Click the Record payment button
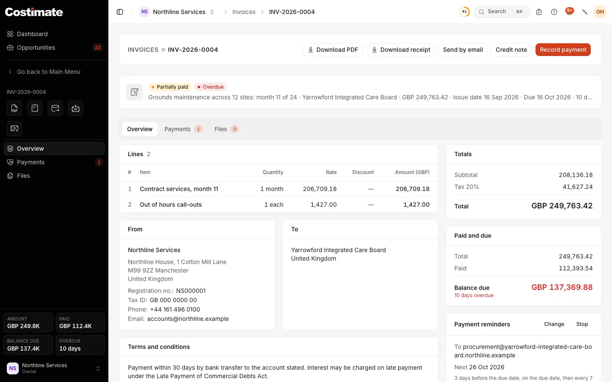The image size is (612, 382). click(563, 50)
